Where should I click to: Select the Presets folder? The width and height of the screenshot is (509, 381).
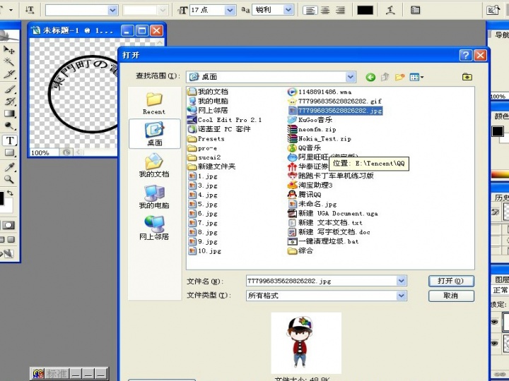point(206,139)
